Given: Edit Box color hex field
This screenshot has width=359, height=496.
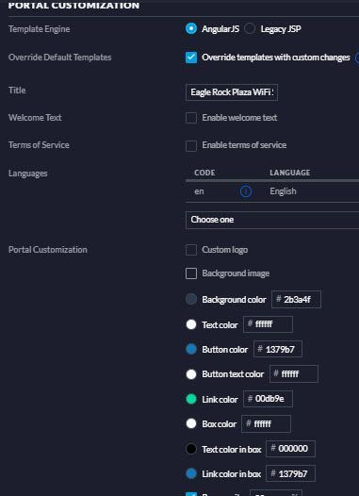Looking at the screenshot, I should (x=266, y=424).
